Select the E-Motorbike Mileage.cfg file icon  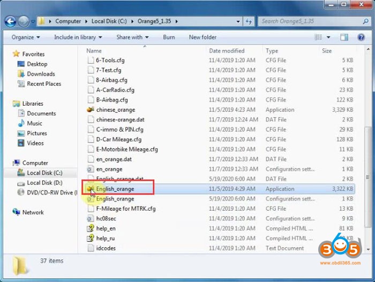point(91,150)
